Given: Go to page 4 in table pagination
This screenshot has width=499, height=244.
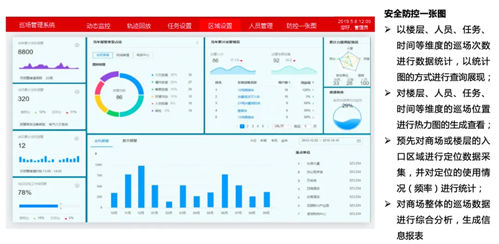Looking at the screenshot, I should 258,126.
